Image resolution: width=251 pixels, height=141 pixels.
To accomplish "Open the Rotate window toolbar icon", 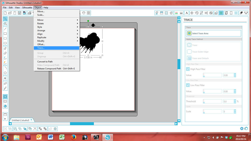I will tap(197, 13).
